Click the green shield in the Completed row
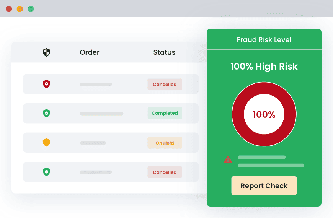Screen dimensions: 333x218 (46, 113)
